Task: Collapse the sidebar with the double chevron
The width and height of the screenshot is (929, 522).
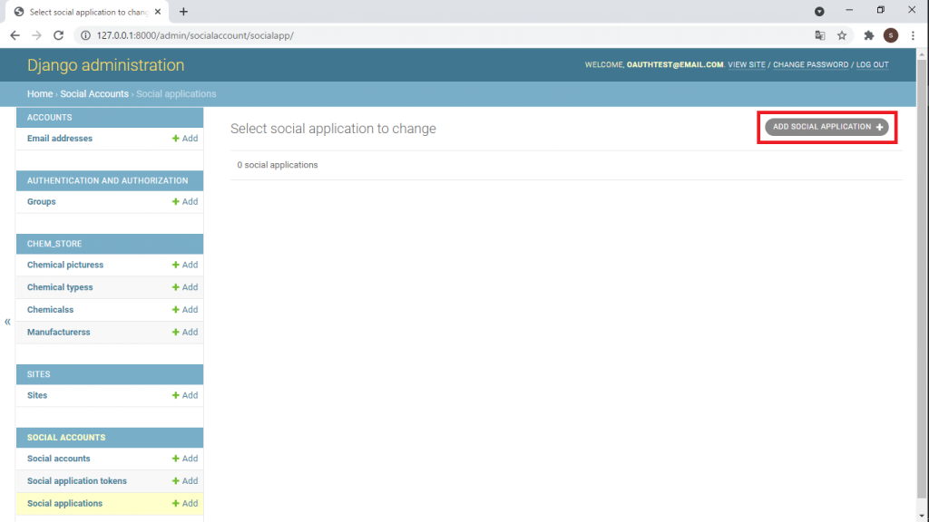Action: tap(7, 322)
